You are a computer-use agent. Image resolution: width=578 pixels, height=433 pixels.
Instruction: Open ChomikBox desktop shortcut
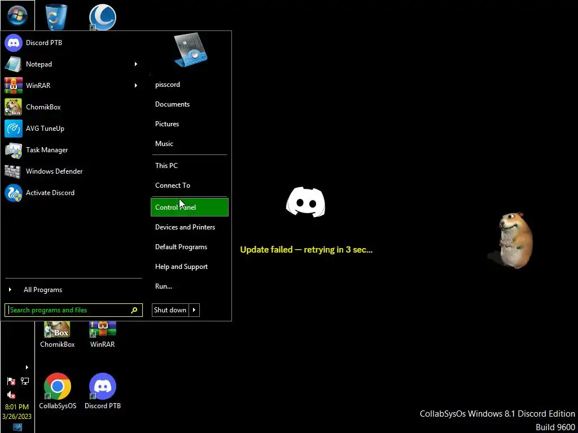[57, 334]
